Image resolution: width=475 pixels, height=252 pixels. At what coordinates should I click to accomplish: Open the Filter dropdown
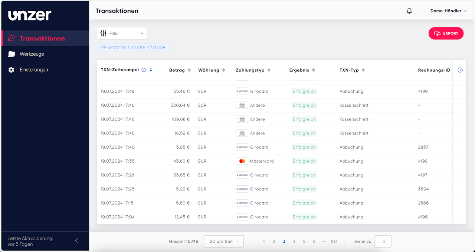122,33
